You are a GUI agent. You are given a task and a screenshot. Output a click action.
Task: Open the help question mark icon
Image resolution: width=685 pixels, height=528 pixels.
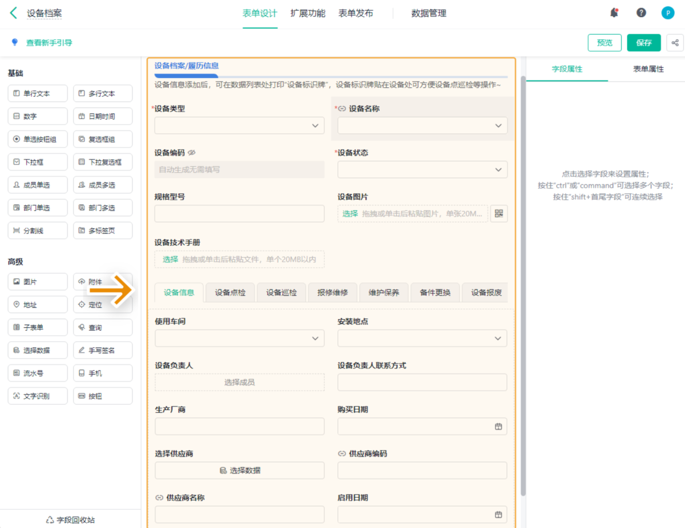[x=641, y=13]
